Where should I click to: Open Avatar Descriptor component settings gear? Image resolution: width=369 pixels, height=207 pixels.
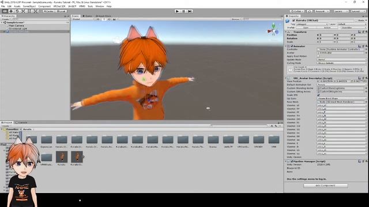pos(367,78)
